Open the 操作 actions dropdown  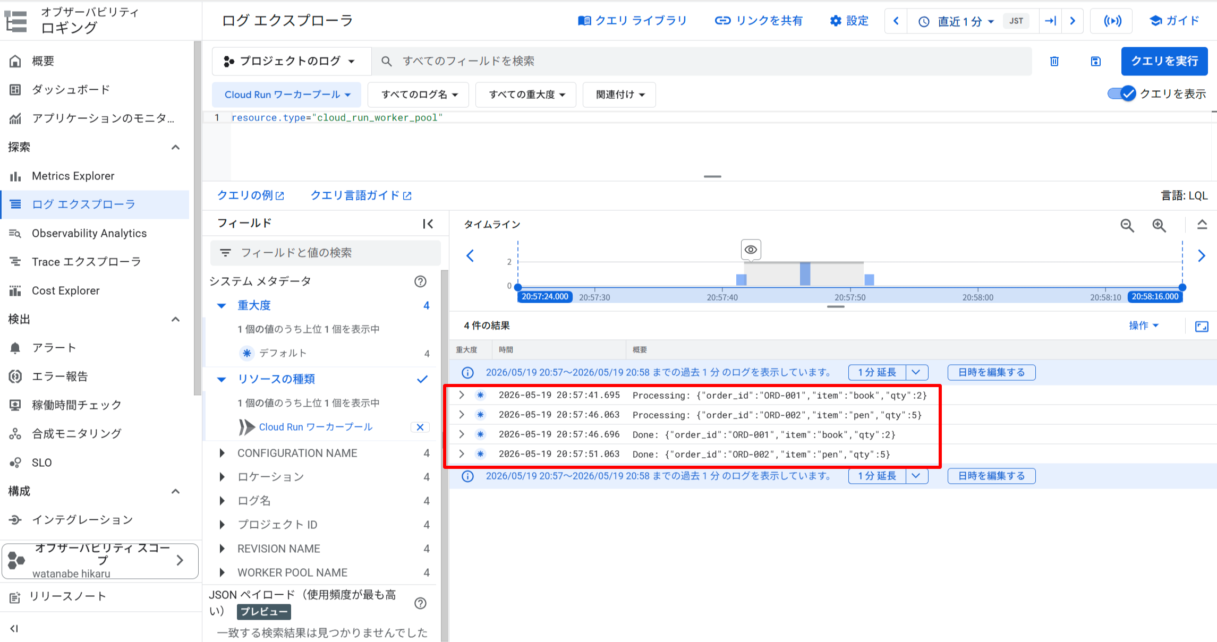point(1144,326)
